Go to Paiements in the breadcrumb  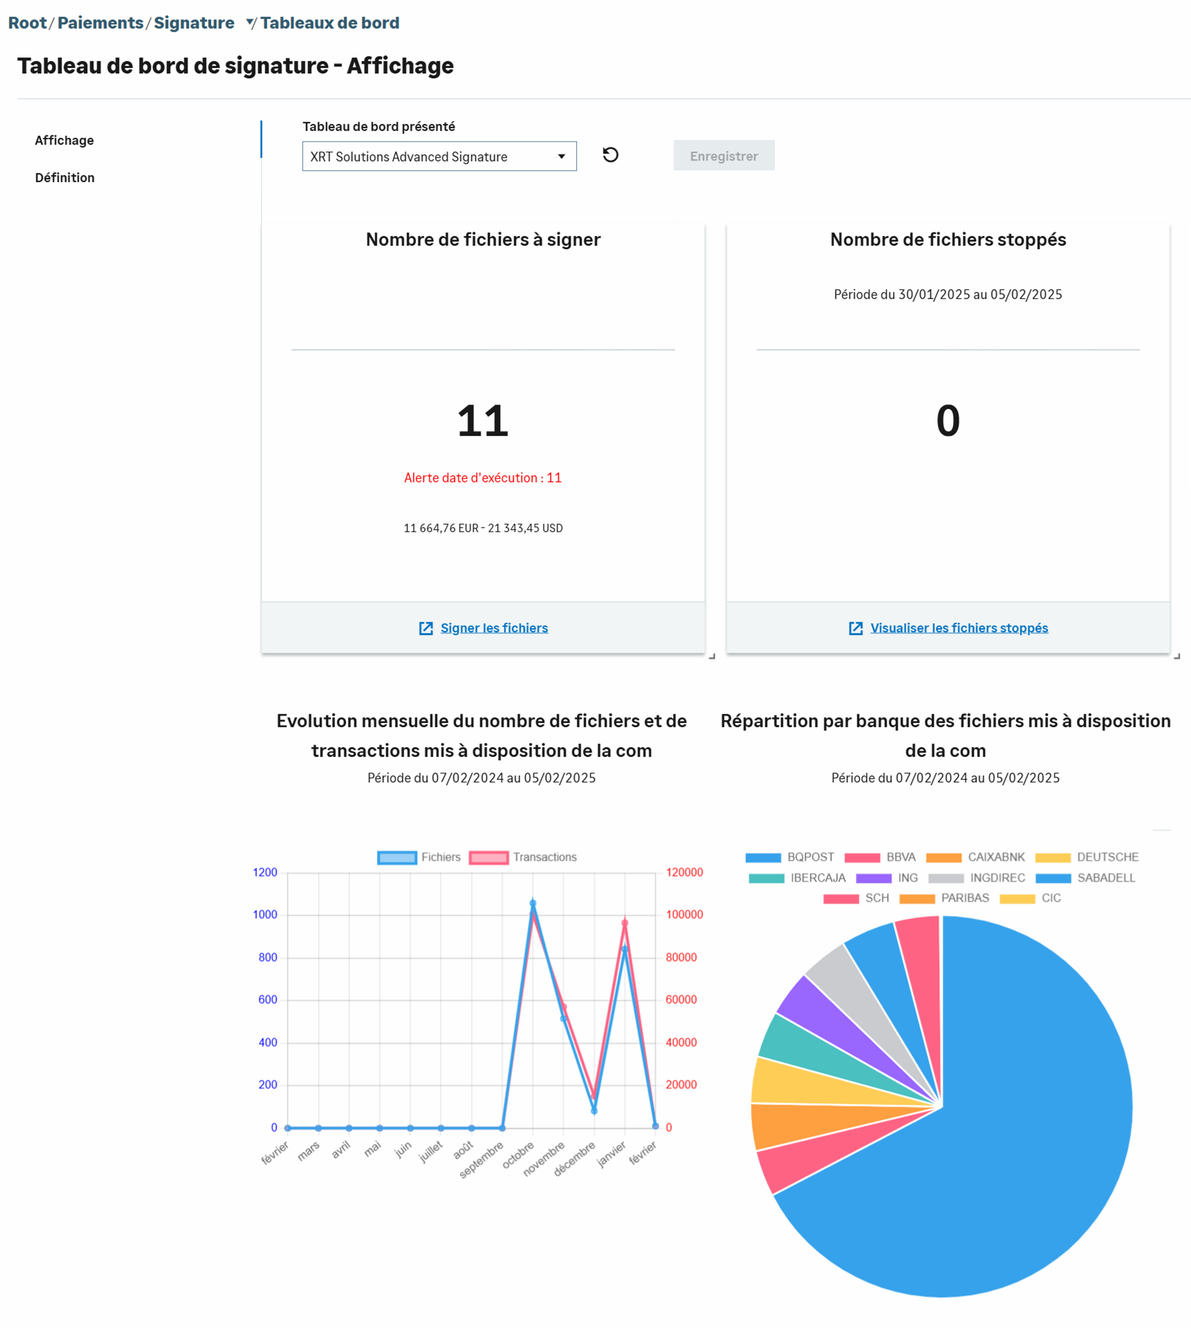(x=100, y=24)
